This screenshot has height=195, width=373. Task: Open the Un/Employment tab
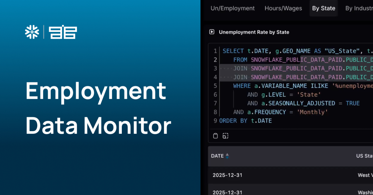click(233, 8)
